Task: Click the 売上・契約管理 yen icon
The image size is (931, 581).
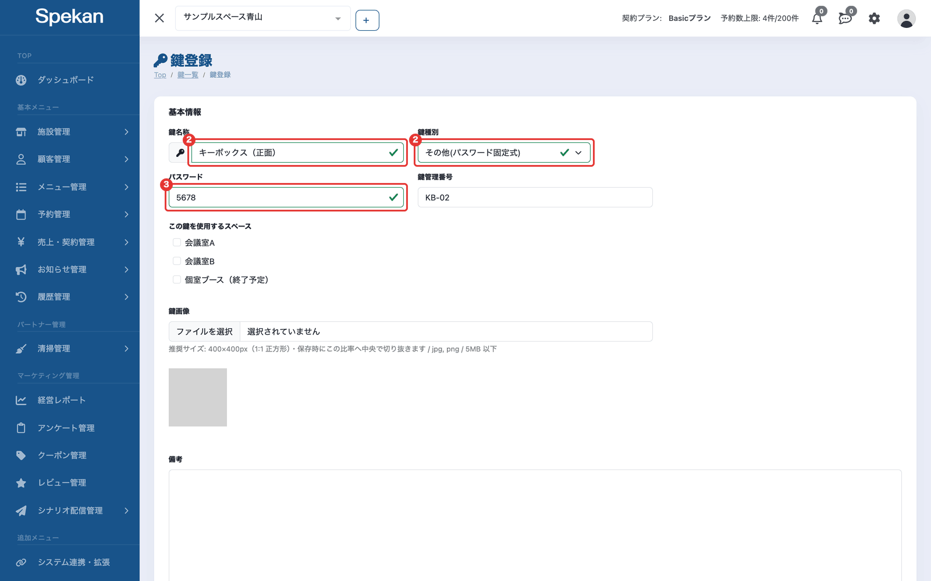Action: [21, 242]
